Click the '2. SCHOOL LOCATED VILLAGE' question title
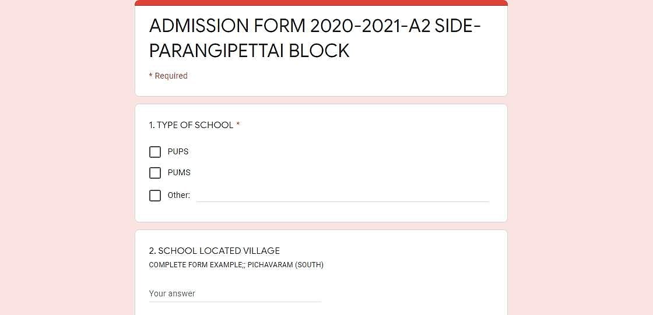Screen dimensions: 653x315 coord(215,251)
